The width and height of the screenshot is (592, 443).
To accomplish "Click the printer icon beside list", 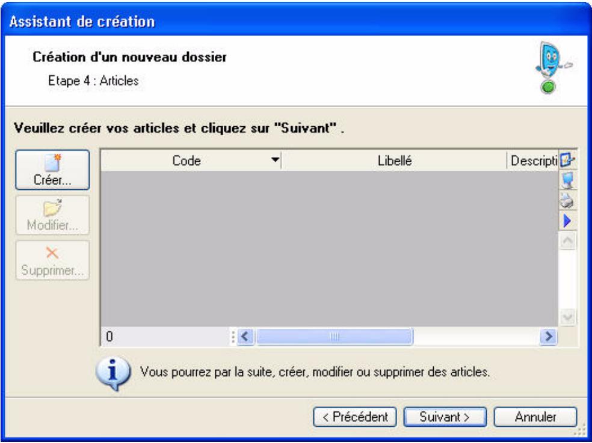I will [x=567, y=200].
